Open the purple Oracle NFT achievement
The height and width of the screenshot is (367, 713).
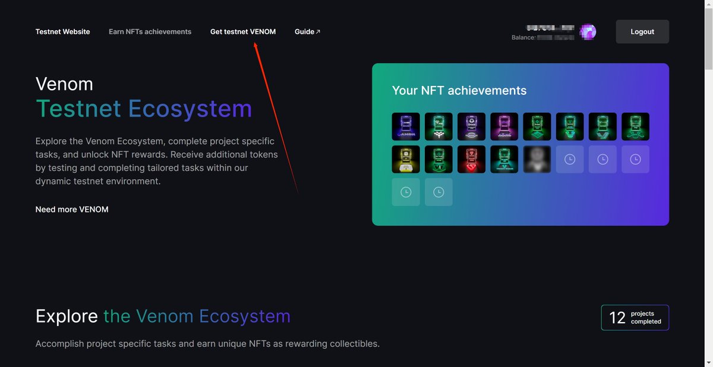[471, 126]
